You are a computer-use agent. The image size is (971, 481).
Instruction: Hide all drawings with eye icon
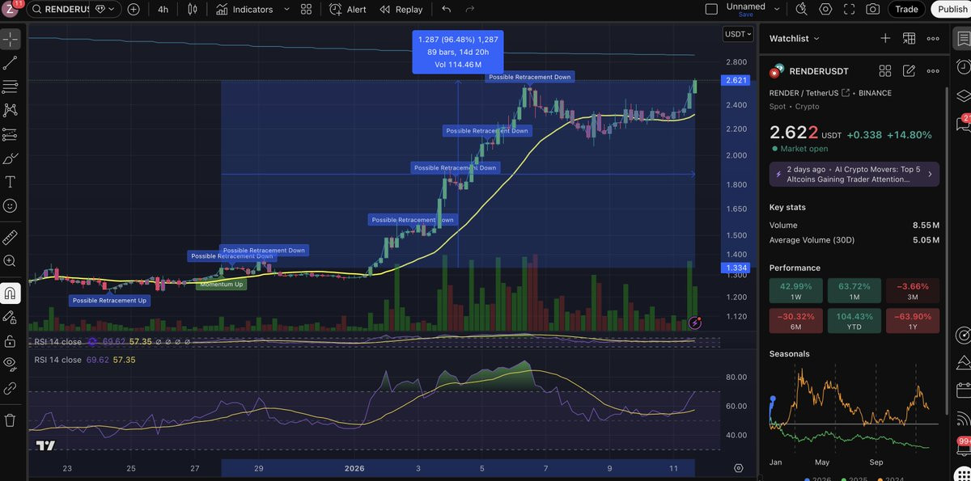(x=11, y=363)
